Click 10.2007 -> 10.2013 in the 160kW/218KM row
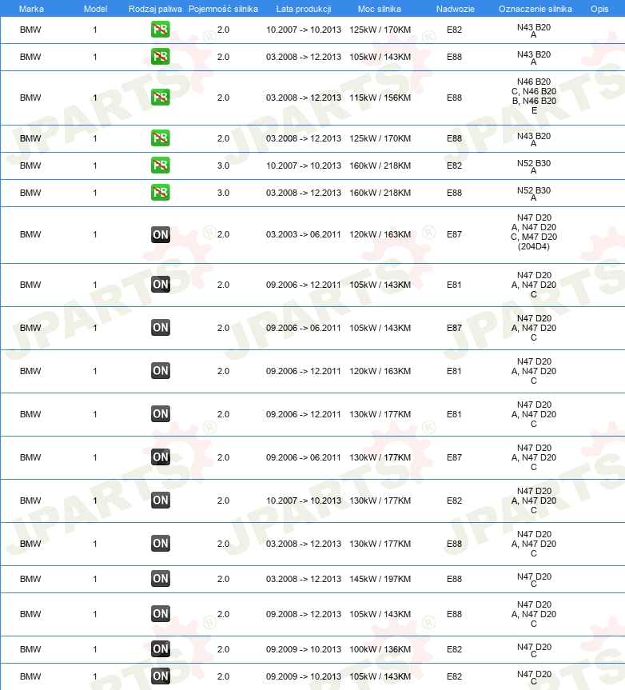 [304, 166]
